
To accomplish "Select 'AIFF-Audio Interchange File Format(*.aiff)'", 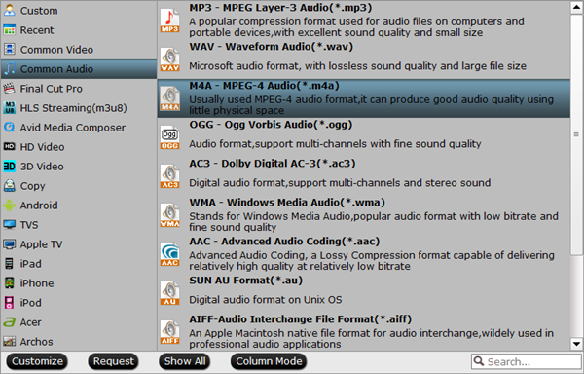I will coord(363,332).
